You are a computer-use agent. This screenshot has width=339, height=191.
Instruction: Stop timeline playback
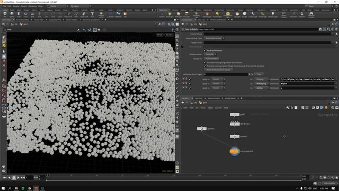point(14,178)
